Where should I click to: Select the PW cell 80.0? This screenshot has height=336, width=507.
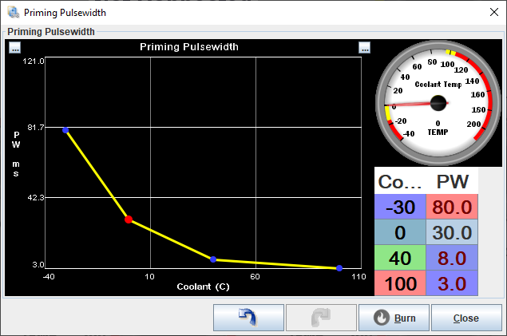click(452, 207)
